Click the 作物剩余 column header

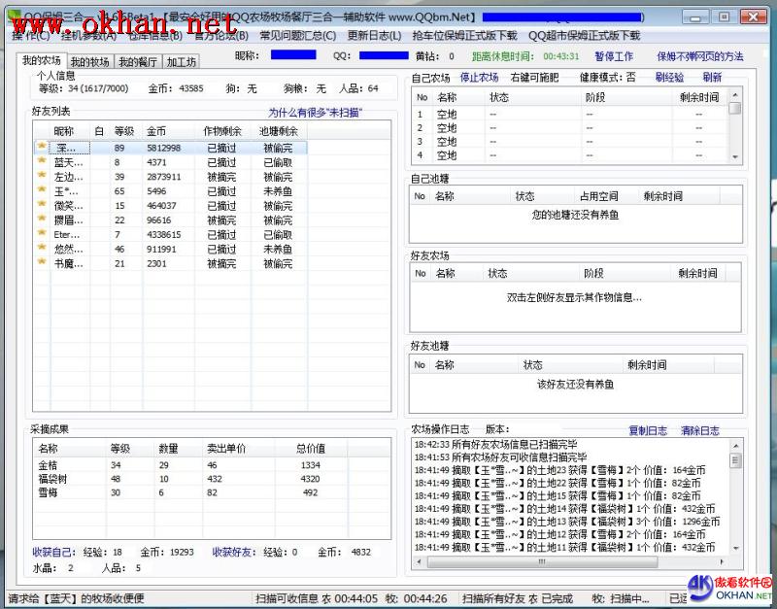(222, 131)
